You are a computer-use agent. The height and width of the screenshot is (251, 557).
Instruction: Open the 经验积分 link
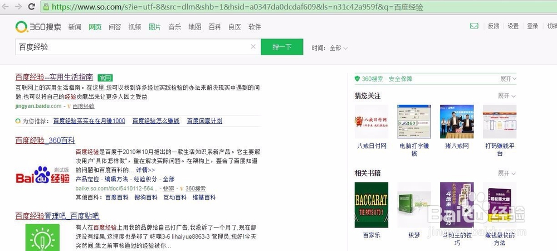(x=145, y=179)
